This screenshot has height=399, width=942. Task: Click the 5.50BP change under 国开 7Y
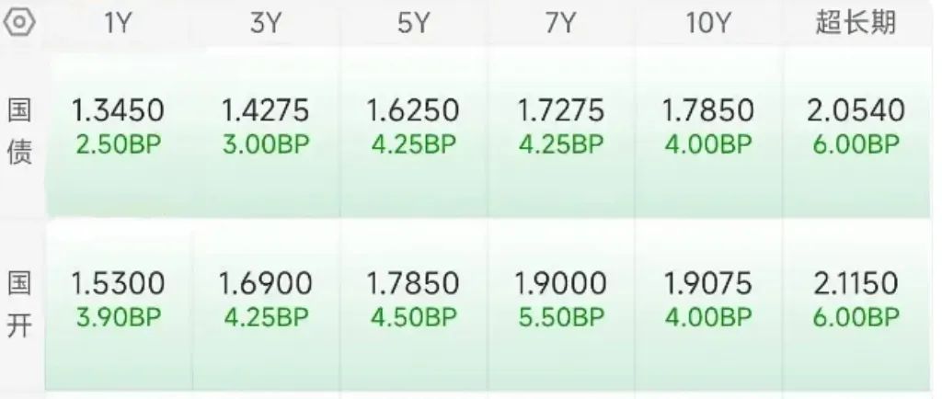[x=561, y=318]
